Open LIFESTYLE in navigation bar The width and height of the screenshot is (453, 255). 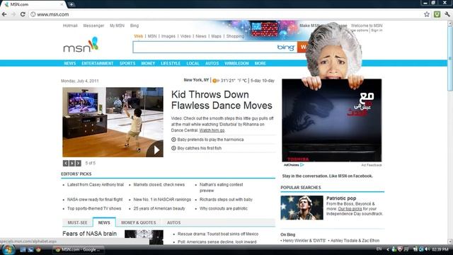(x=171, y=63)
